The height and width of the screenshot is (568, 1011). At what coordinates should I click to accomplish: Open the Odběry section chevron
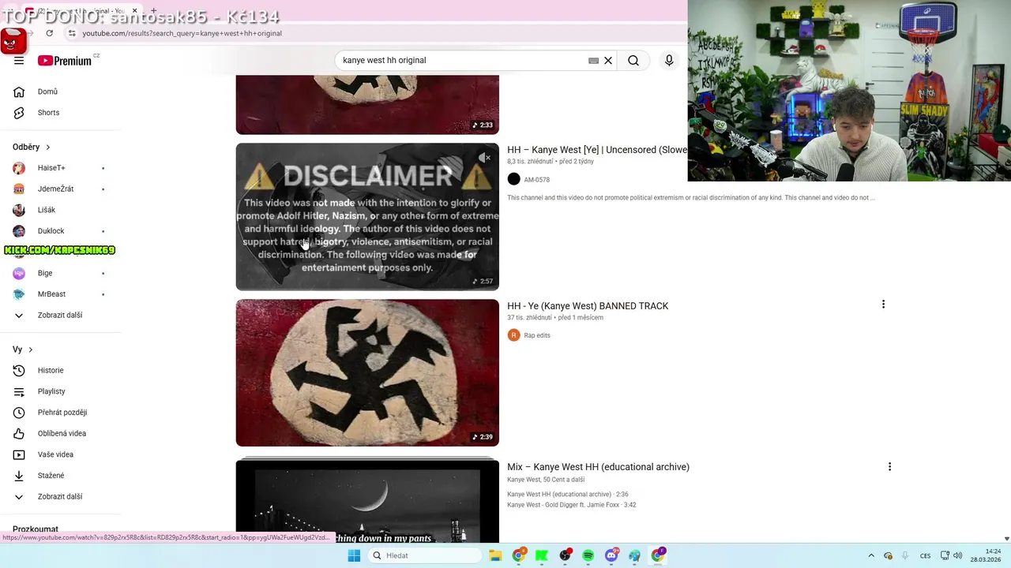point(47,148)
